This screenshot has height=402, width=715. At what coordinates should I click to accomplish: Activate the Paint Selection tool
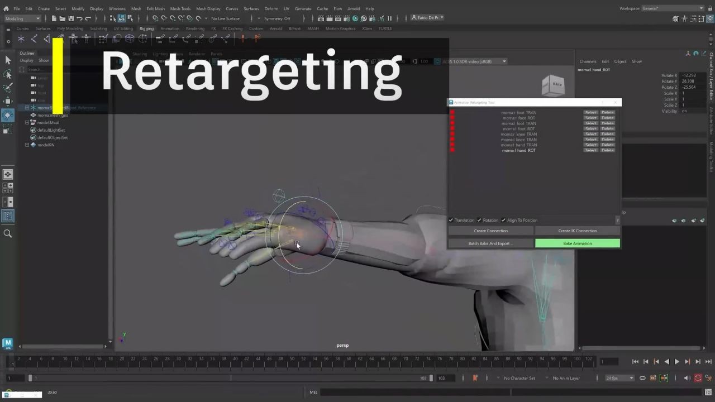8,88
